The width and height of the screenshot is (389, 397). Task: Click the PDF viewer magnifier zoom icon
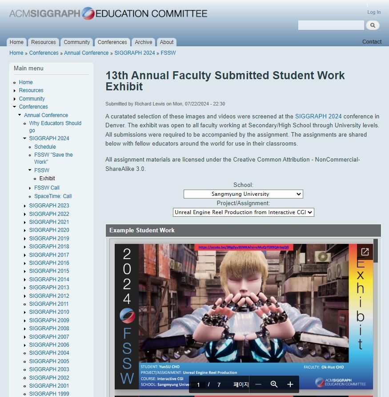(x=274, y=385)
